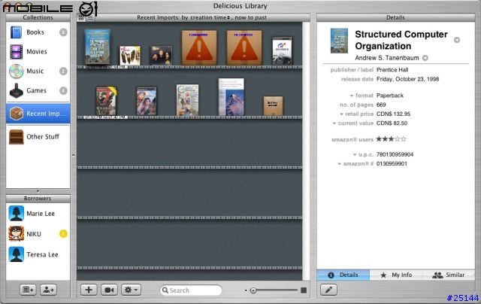Expand the retail price disclosure triangle
Screen dimensions: 481x304
341,114
